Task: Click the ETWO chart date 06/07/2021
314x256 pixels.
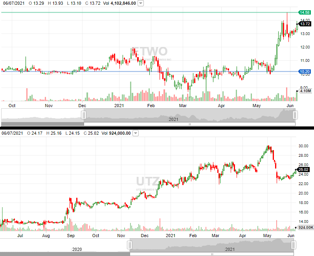Action: coord(14,4)
